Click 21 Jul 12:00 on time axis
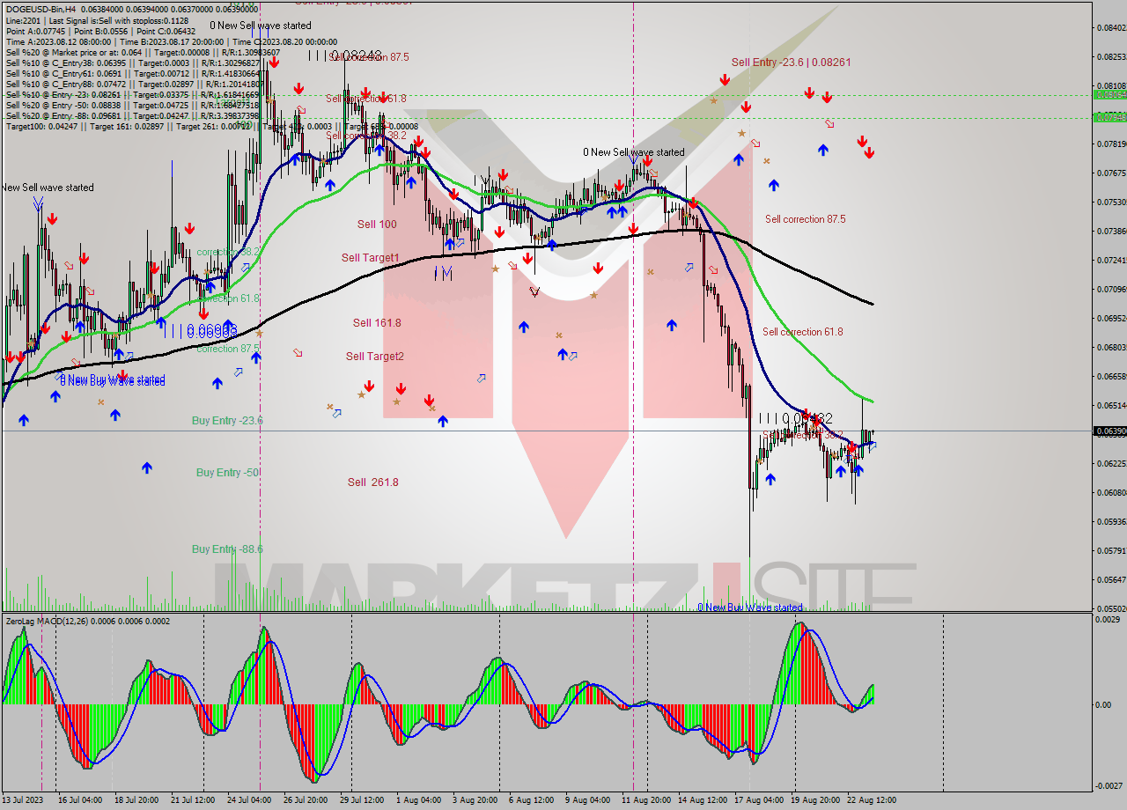The width and height of the screenshot is (1127, 810). 193,800
